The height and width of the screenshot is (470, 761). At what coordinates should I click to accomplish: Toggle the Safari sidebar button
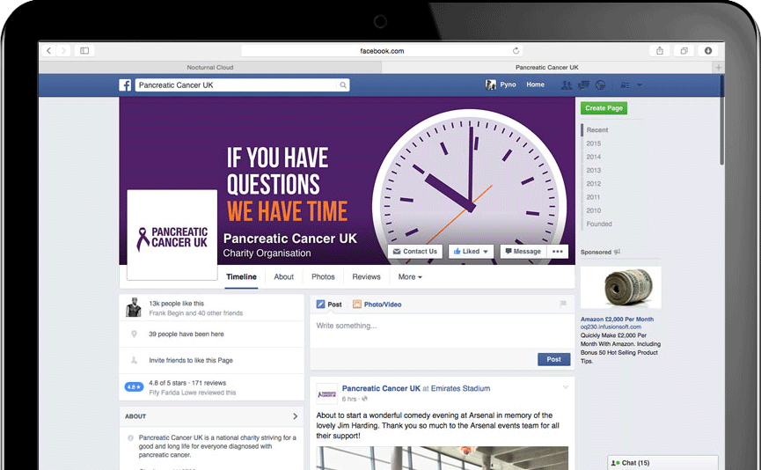point(84,50)
